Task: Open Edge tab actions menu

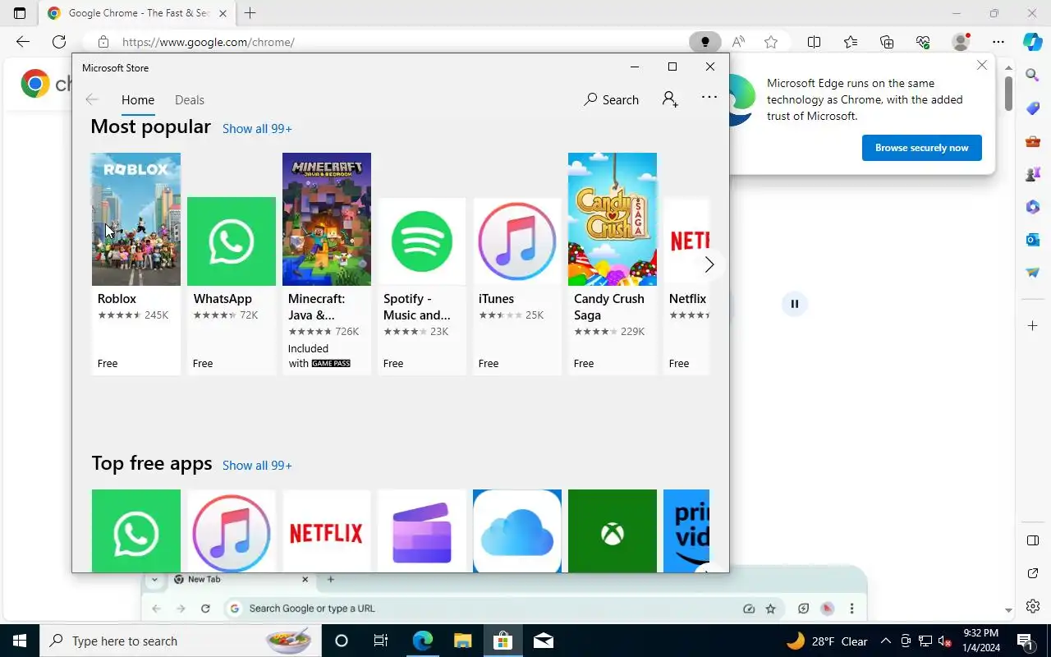Action: point(20,13)
